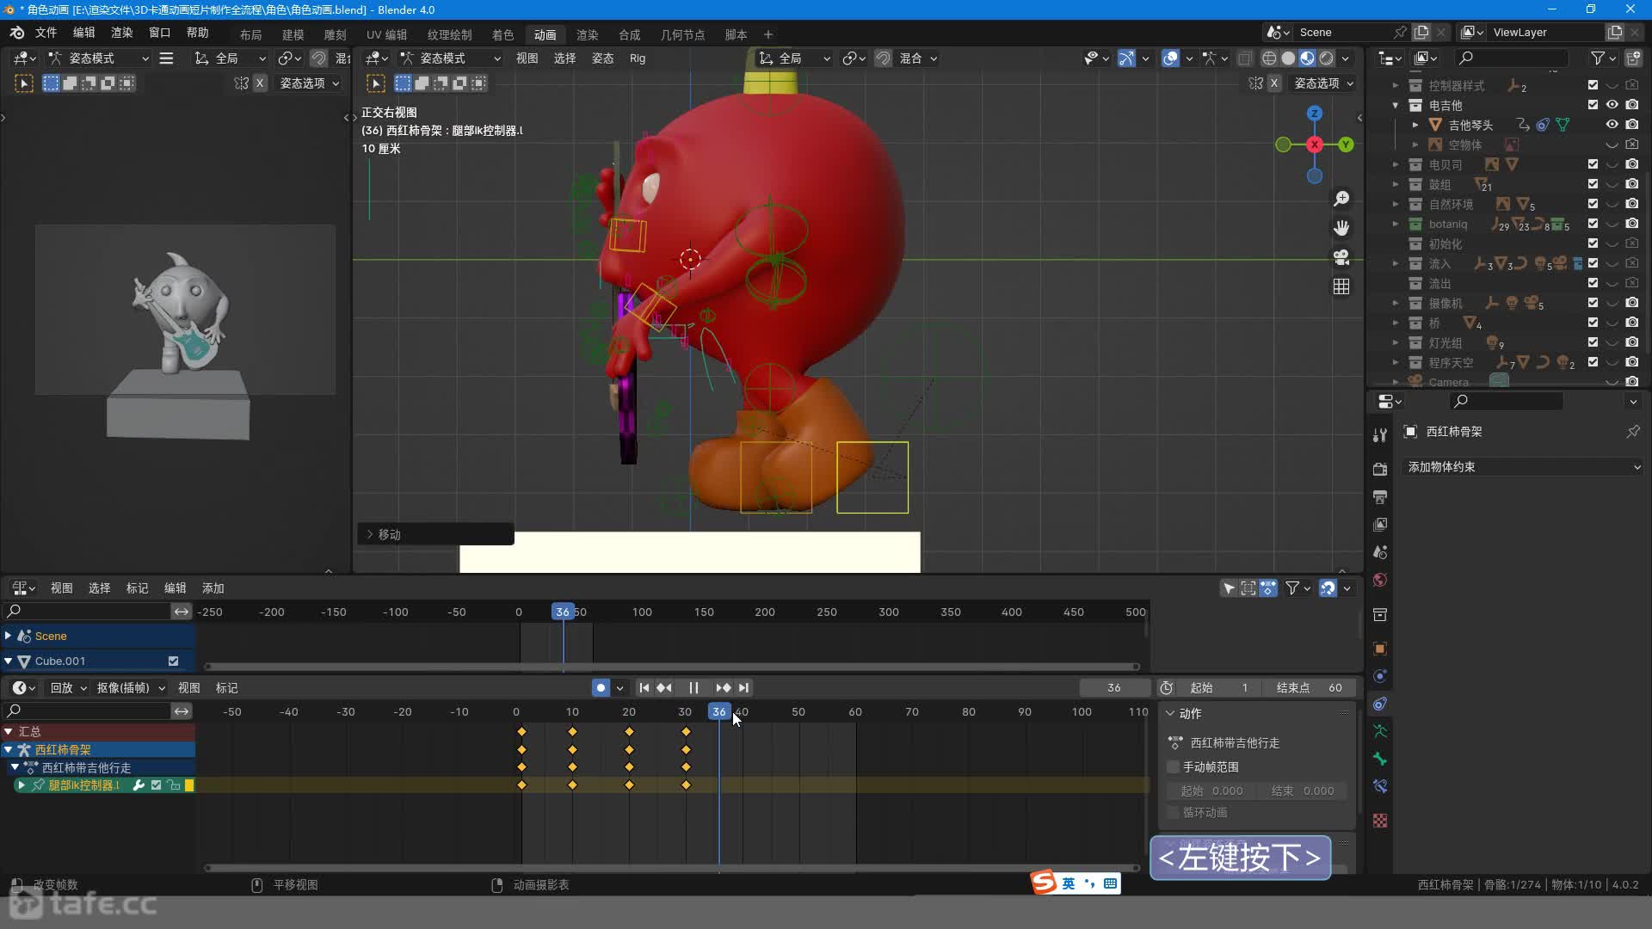Image resolution: width=1652 pixels, height=929 pixels.
Task: Open the View Layer properties tab
Action: pos(1380,525)
